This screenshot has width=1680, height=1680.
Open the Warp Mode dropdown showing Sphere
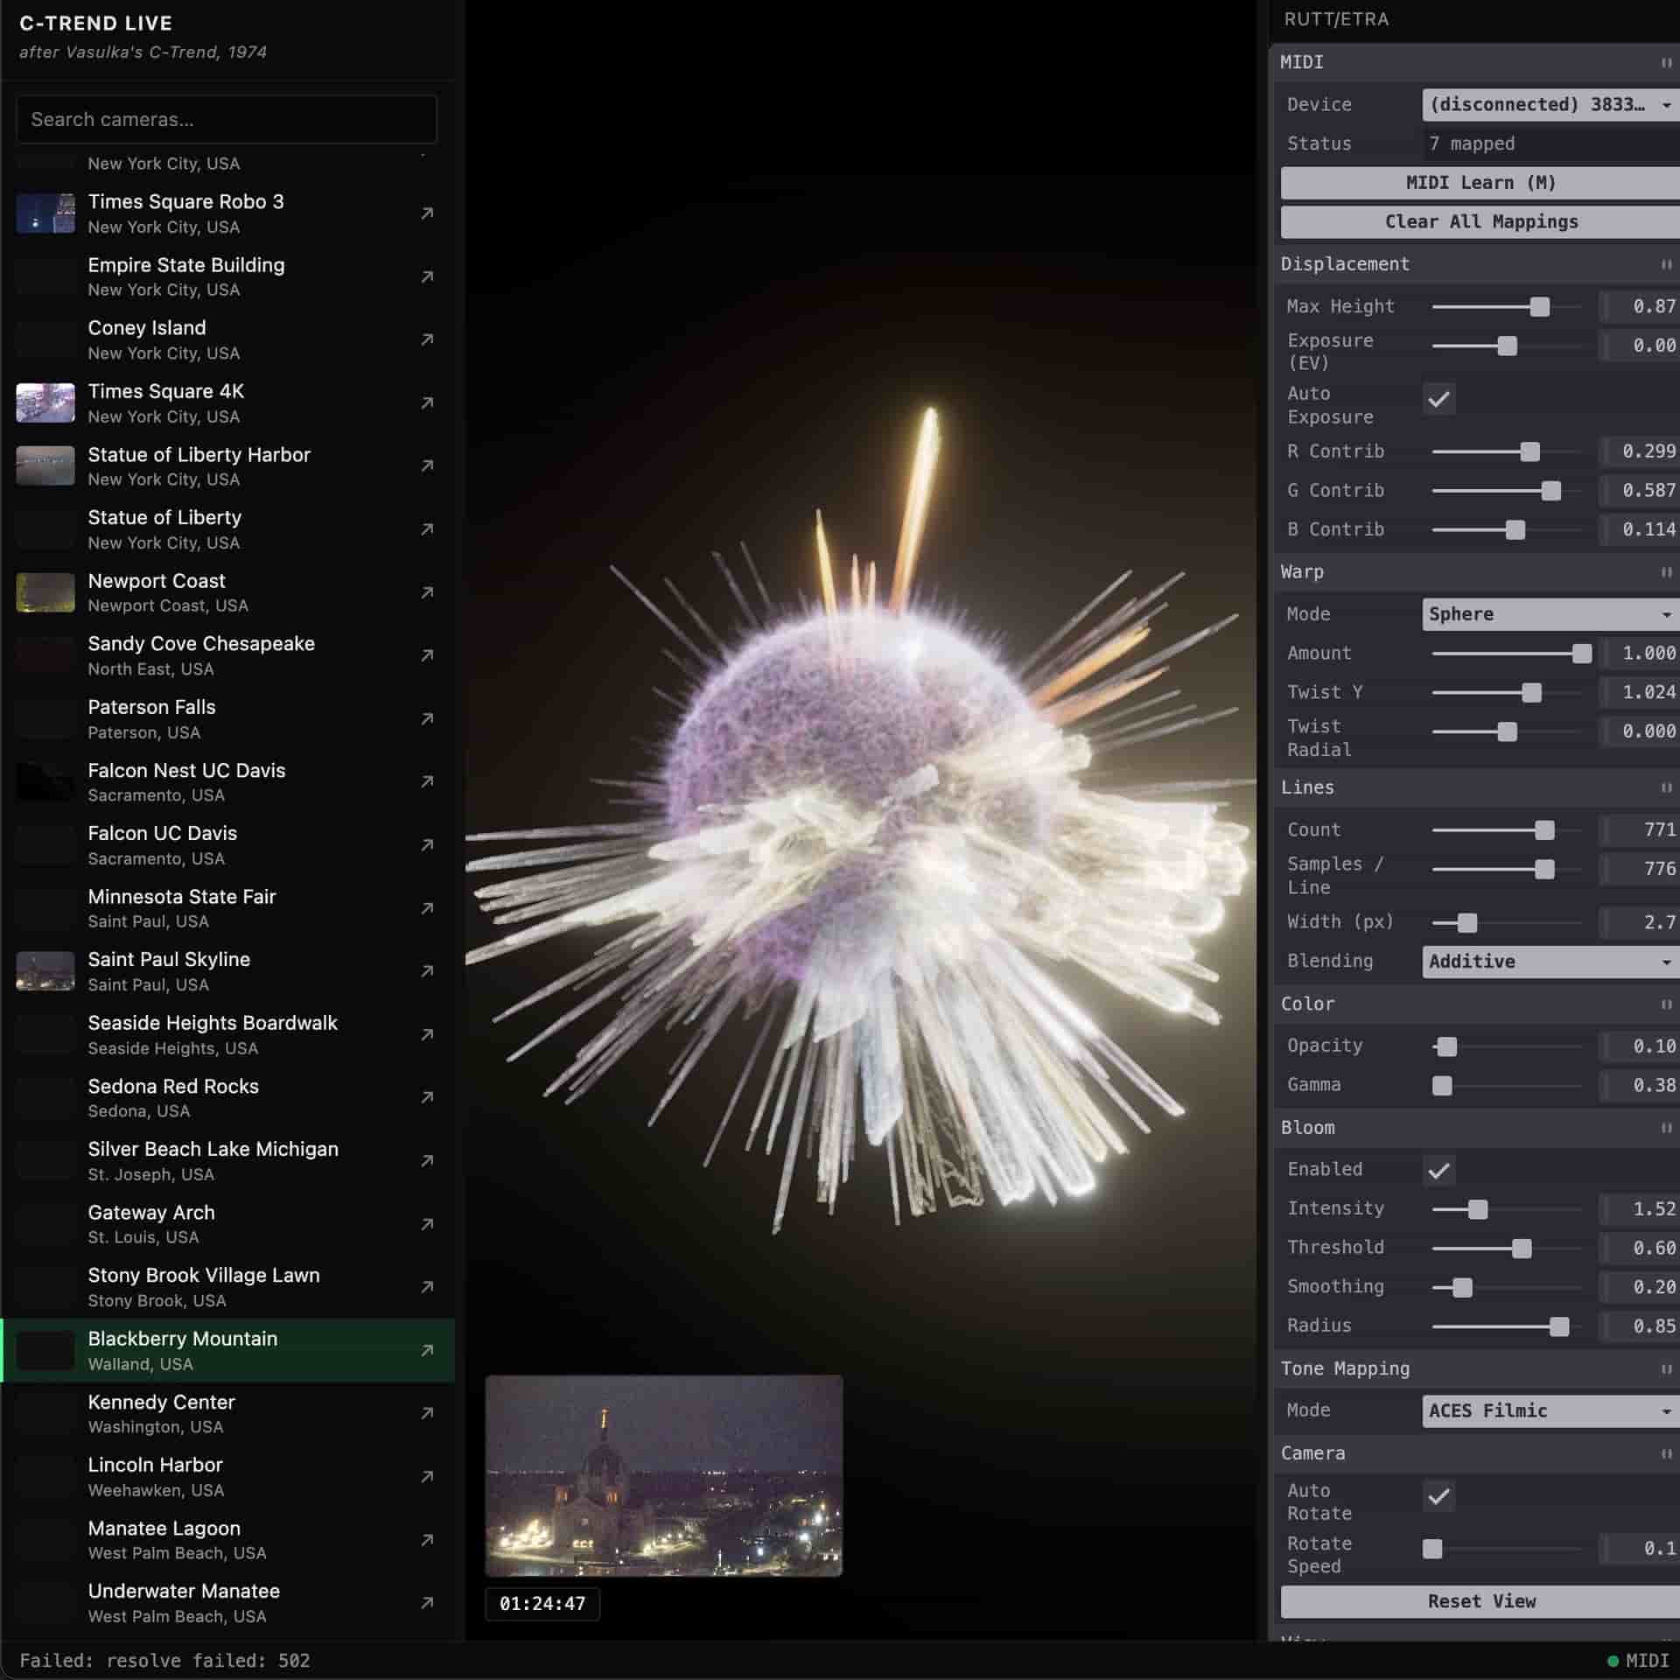point(1549,613)
